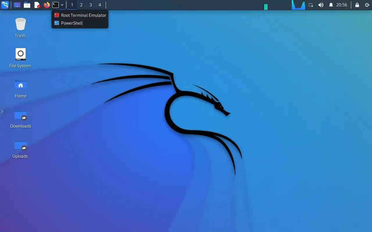The image size is (372, 232).
Task: Switch to workspace 1
Action: pos(72,5)
